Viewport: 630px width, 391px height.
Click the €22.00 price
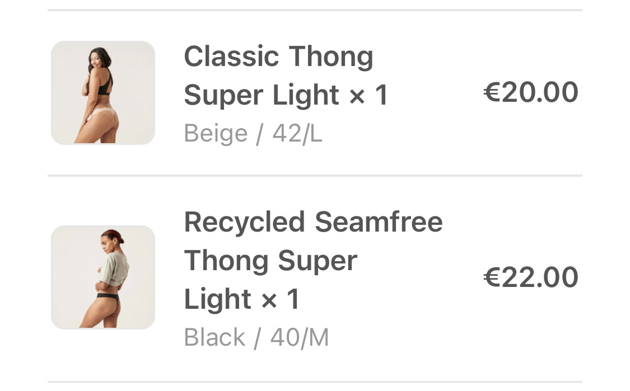click(x=531, y=277)
